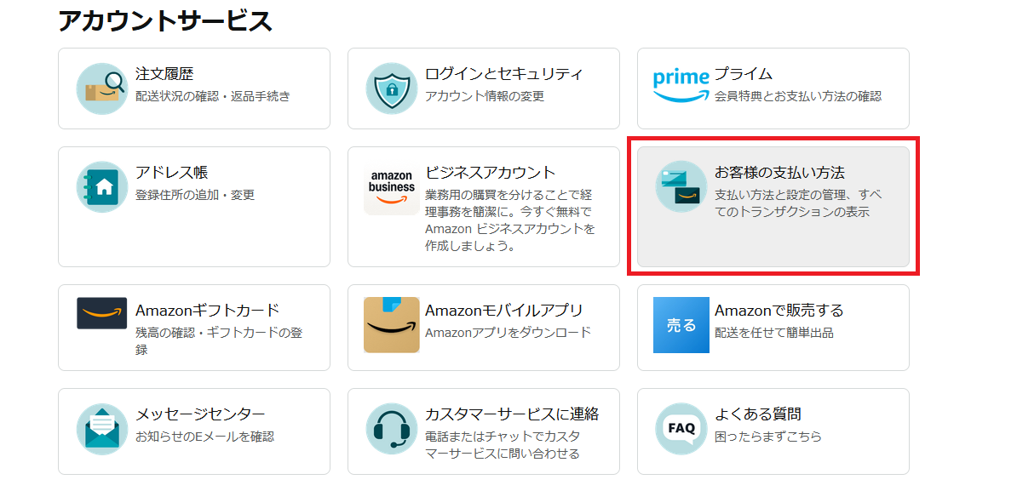Select the お客様の支払い方法 credit card icon

tap(681, 187)
